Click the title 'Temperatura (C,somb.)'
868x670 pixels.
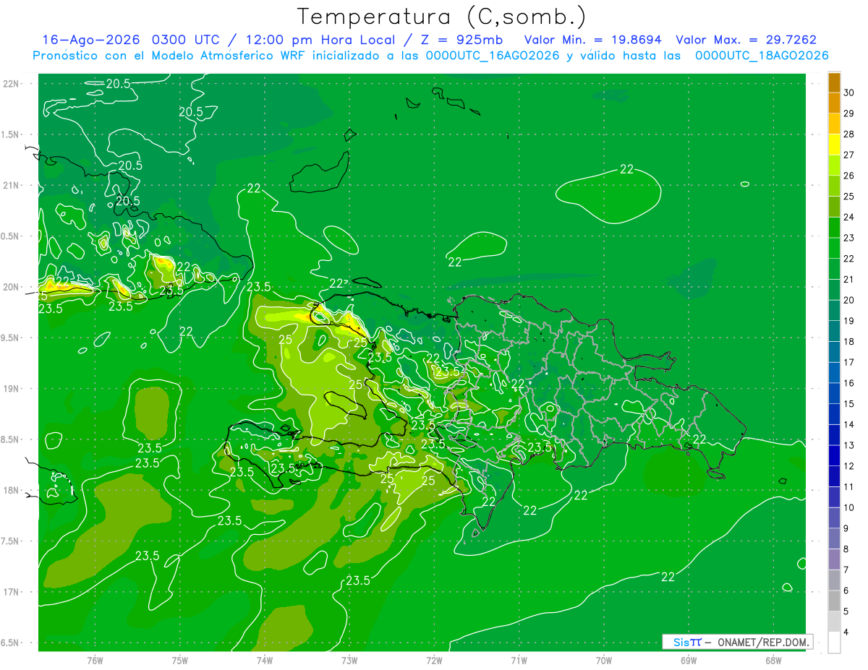pos(442,17)
